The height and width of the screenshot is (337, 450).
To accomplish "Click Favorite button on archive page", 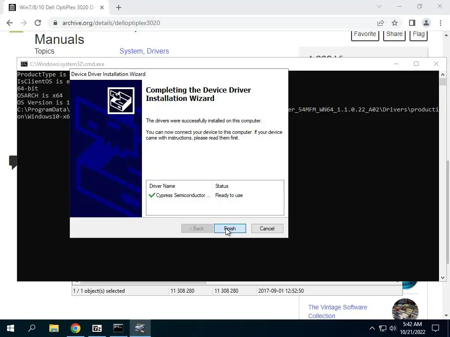I will (x=365, y=34).
